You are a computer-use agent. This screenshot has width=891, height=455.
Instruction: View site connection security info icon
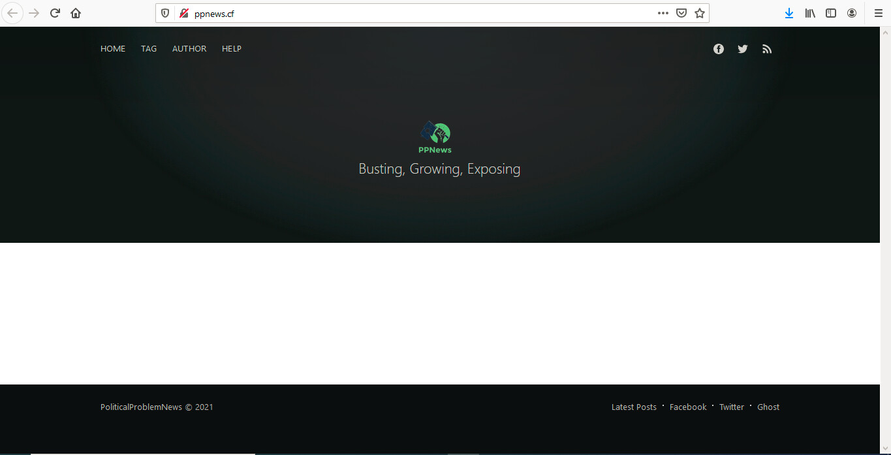[x=184, y=13]
